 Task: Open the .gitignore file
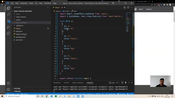click(31, 26)
